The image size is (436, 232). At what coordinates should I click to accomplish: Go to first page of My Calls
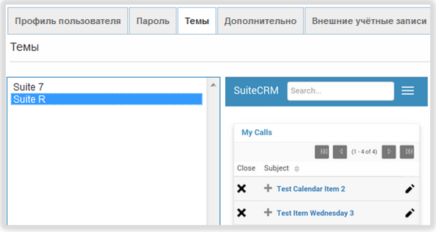coord(322,152)
